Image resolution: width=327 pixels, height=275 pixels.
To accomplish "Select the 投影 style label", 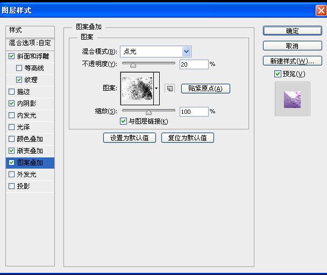I will coord(23,186).
